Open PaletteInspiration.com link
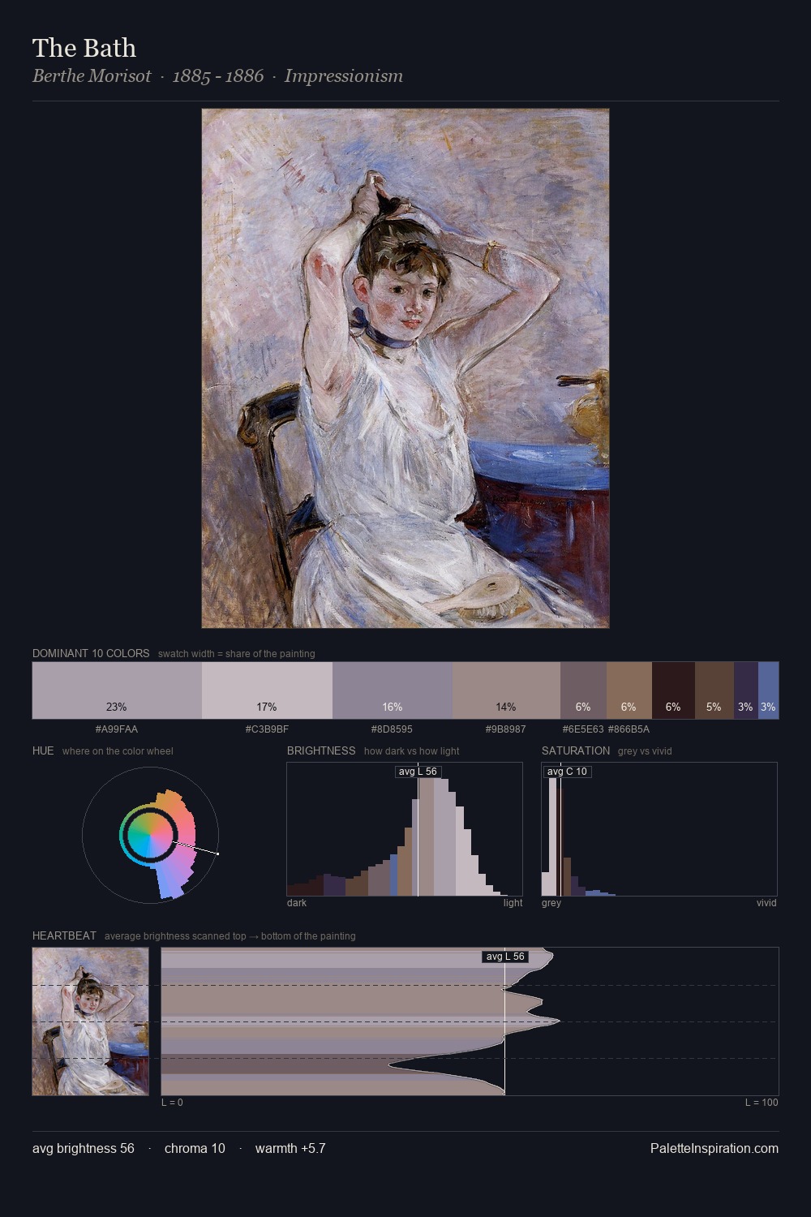 (714, 1148)
